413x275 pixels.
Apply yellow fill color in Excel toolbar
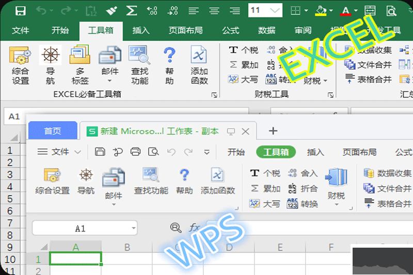pos(321,11)
